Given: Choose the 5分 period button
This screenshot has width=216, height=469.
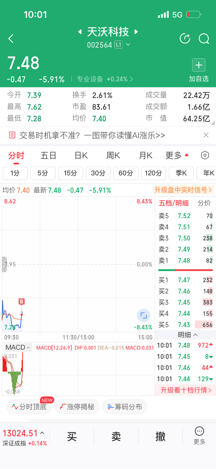Looking at the screenshot, I should 43,173.
